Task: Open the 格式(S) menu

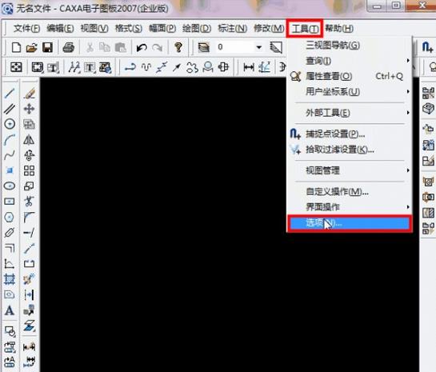Action: click(129, 28)
